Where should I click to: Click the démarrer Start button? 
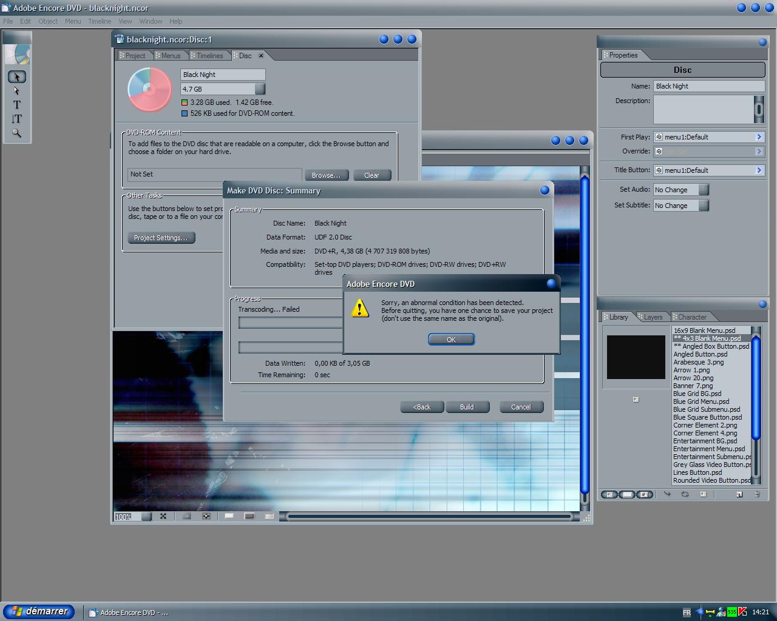coord(39,611)
